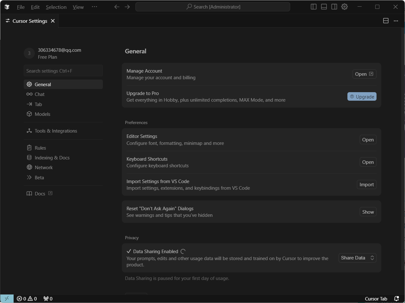Click the Data Sharing Enabled checkmark
Screen dimensions: 405x303
(129, 251)
